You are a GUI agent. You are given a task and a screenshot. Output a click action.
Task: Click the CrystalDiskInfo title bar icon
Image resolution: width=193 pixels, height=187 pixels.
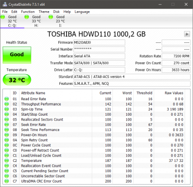click(x=5, y=4)
